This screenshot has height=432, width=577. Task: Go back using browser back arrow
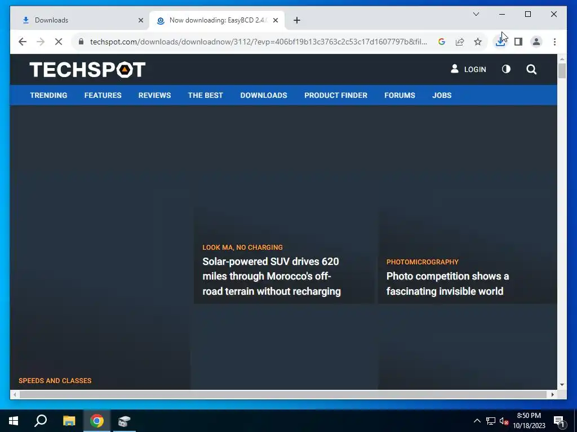(23, 42)
